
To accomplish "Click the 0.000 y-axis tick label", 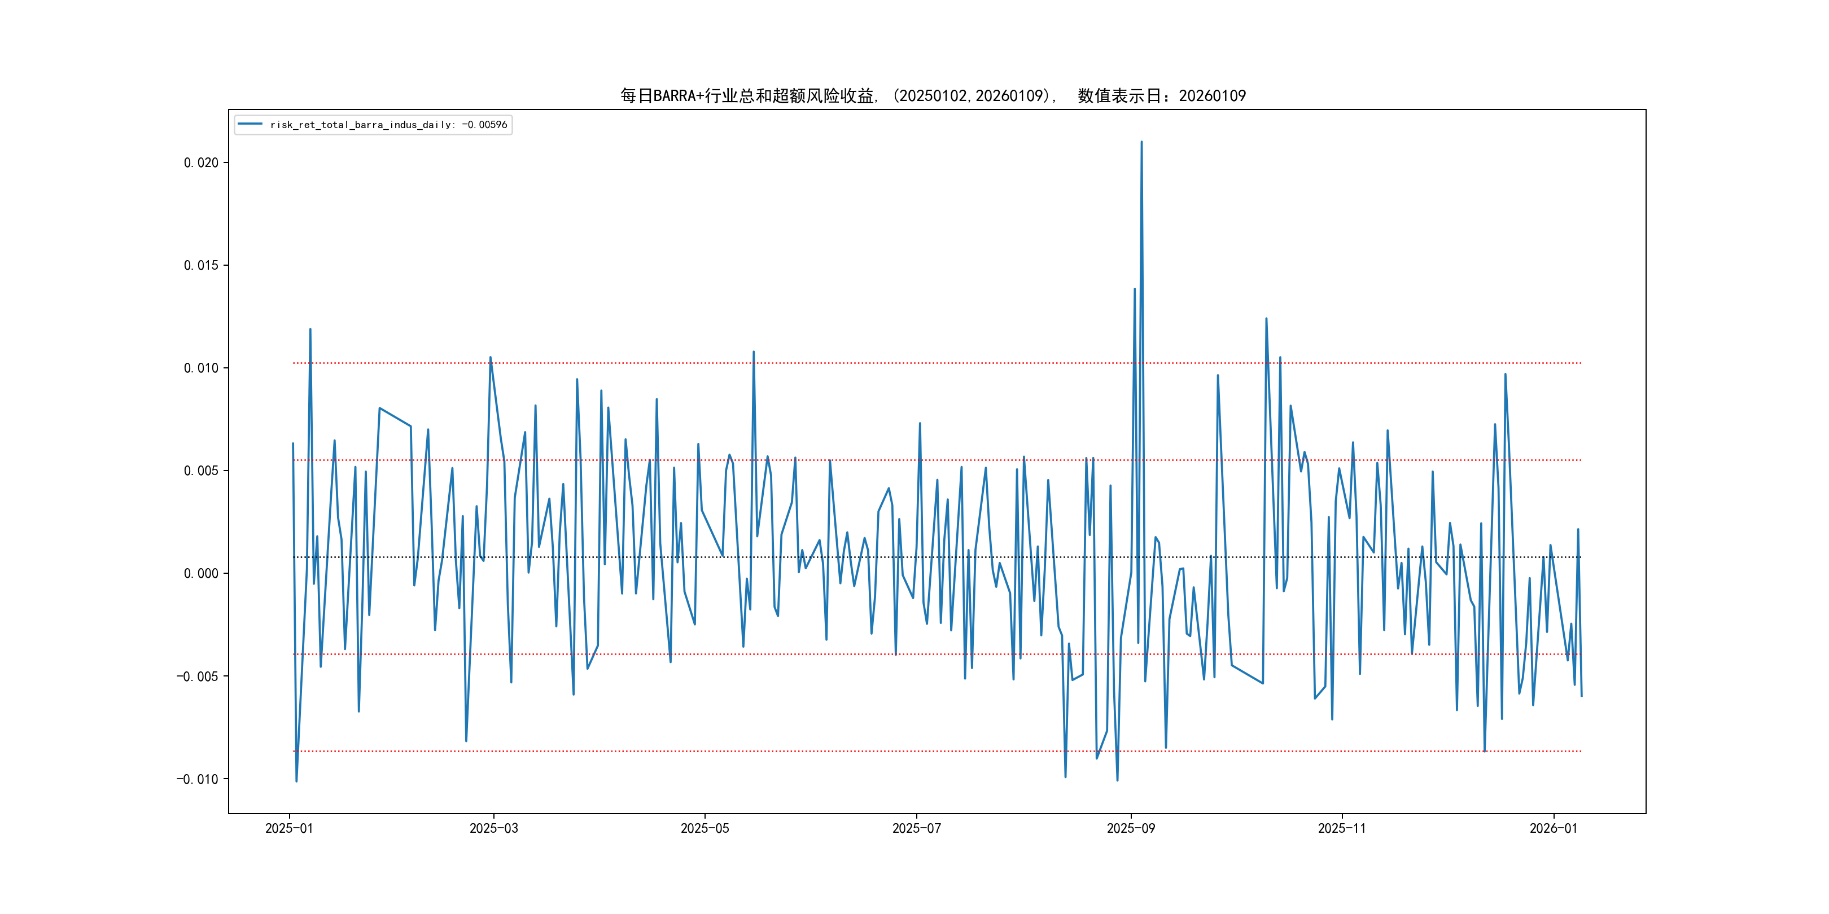I will tap(201, 573).
